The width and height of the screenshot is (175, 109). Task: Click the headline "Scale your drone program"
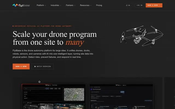click(x=55, y=34)
